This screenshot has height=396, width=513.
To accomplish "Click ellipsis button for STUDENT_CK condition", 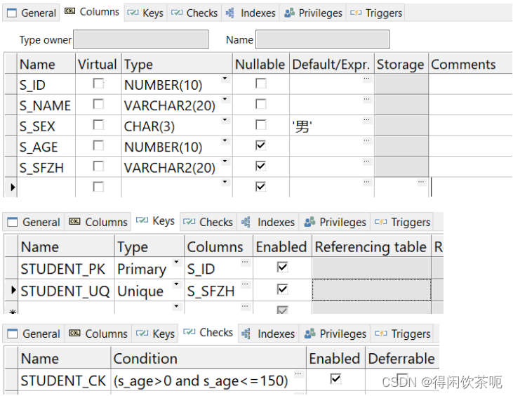I will [298, 375].
